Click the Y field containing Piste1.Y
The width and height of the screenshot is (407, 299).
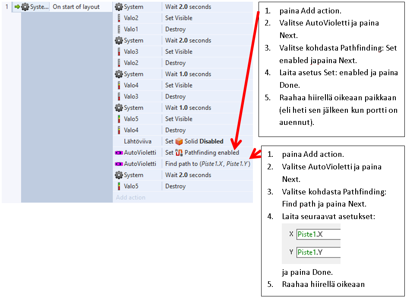pyautogui.click(x=319, y=252)
